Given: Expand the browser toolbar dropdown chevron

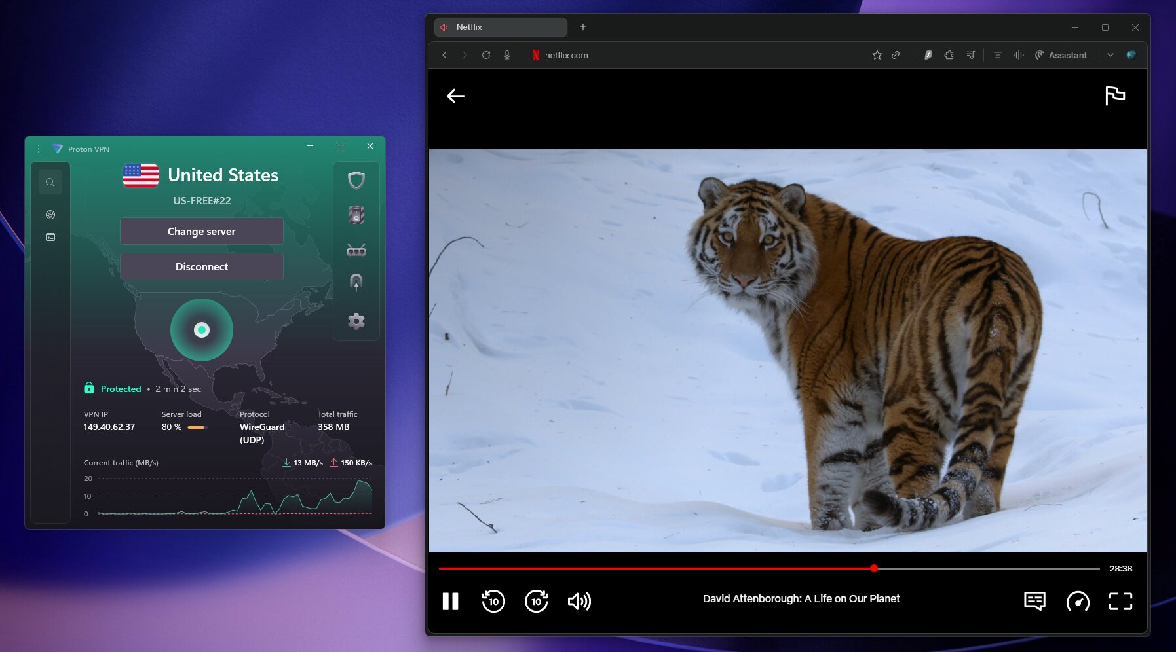Looking at the screenshot, I should [x=1110, y=55].
